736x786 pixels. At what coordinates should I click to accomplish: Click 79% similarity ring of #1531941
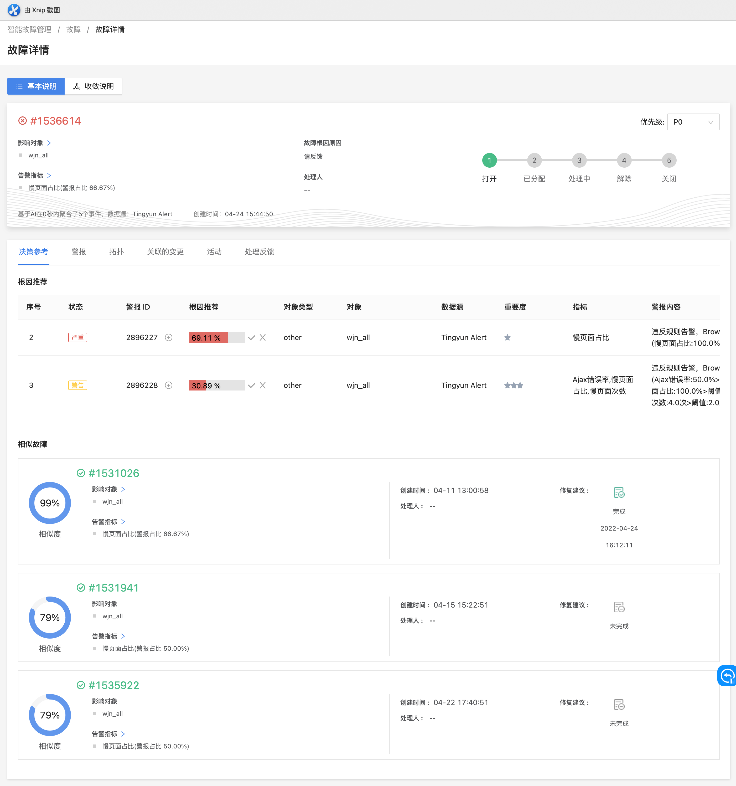(50, 618)
